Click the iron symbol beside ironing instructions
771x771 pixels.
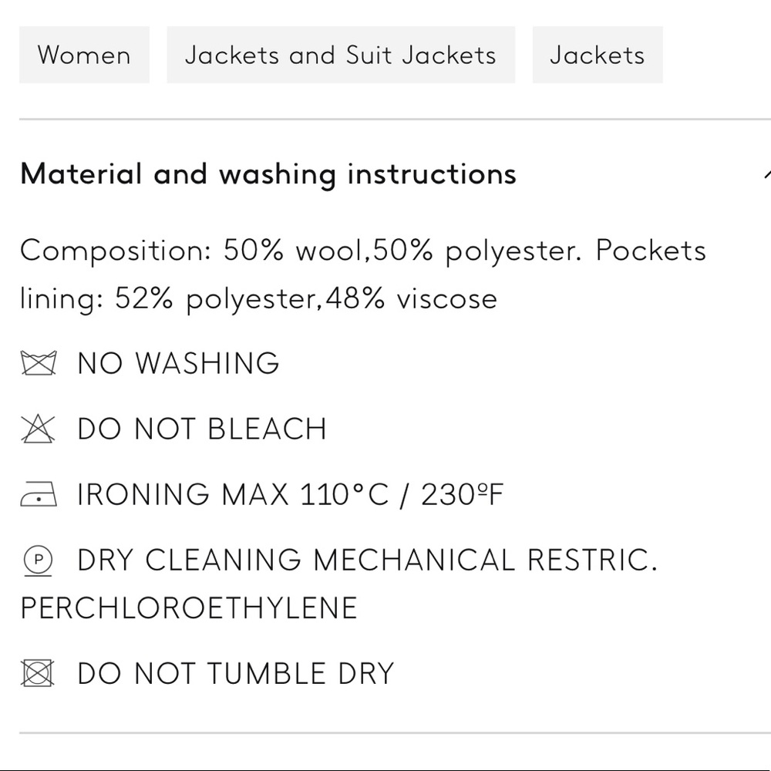[x=37, y=493]
